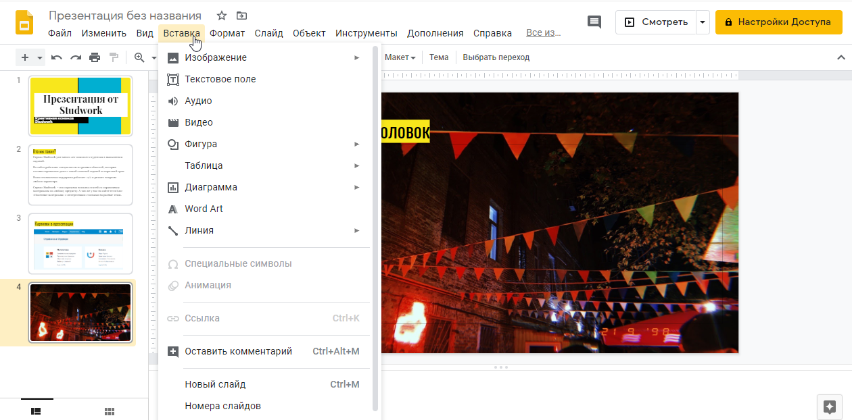Switch to filmstrip view of slides

pos(37,411)
